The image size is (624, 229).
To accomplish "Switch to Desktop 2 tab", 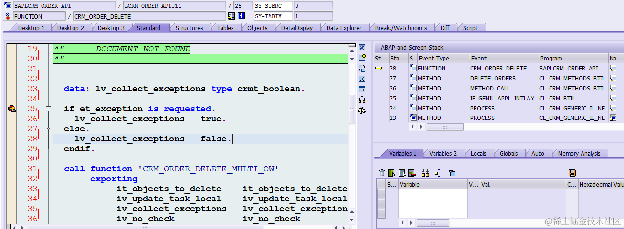I will [x=71, y=28].
